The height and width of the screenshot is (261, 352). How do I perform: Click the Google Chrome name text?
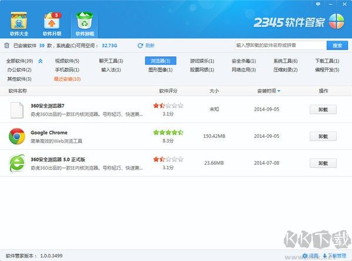pyautogui.click(x=49, y=133)
